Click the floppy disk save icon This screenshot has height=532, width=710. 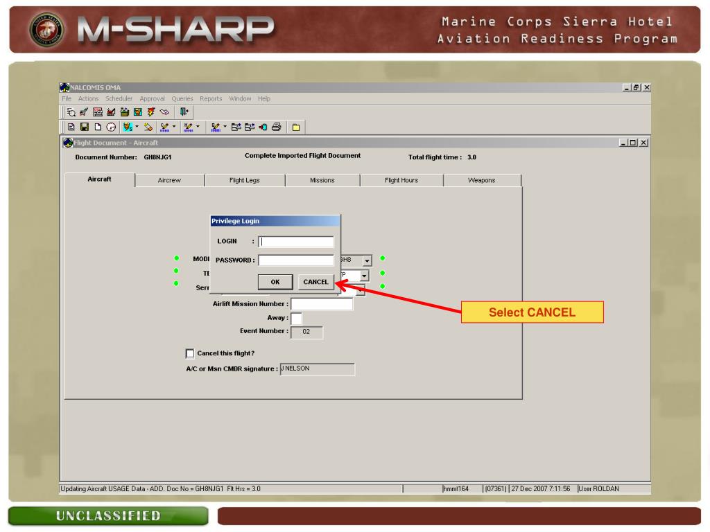pos(84,127)
